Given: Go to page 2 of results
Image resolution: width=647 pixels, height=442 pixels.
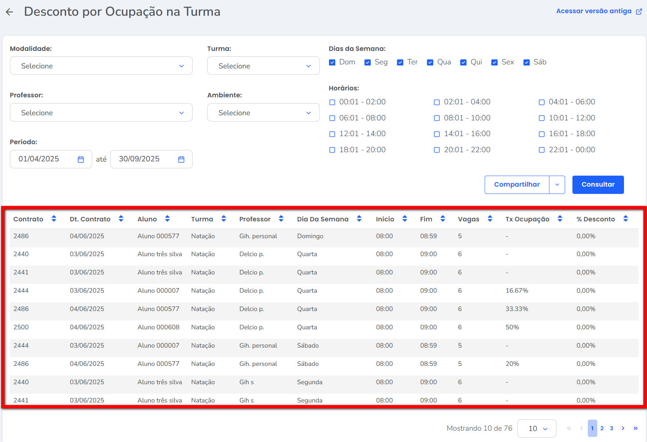Looking at the screenshot, I should 602,428.
